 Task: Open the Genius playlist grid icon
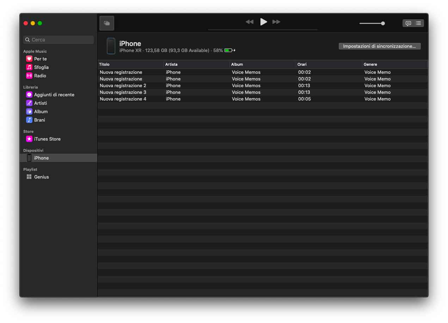click(29, 177)
